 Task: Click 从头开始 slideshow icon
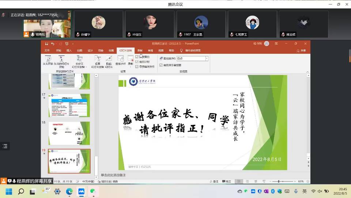coord(48,59)
